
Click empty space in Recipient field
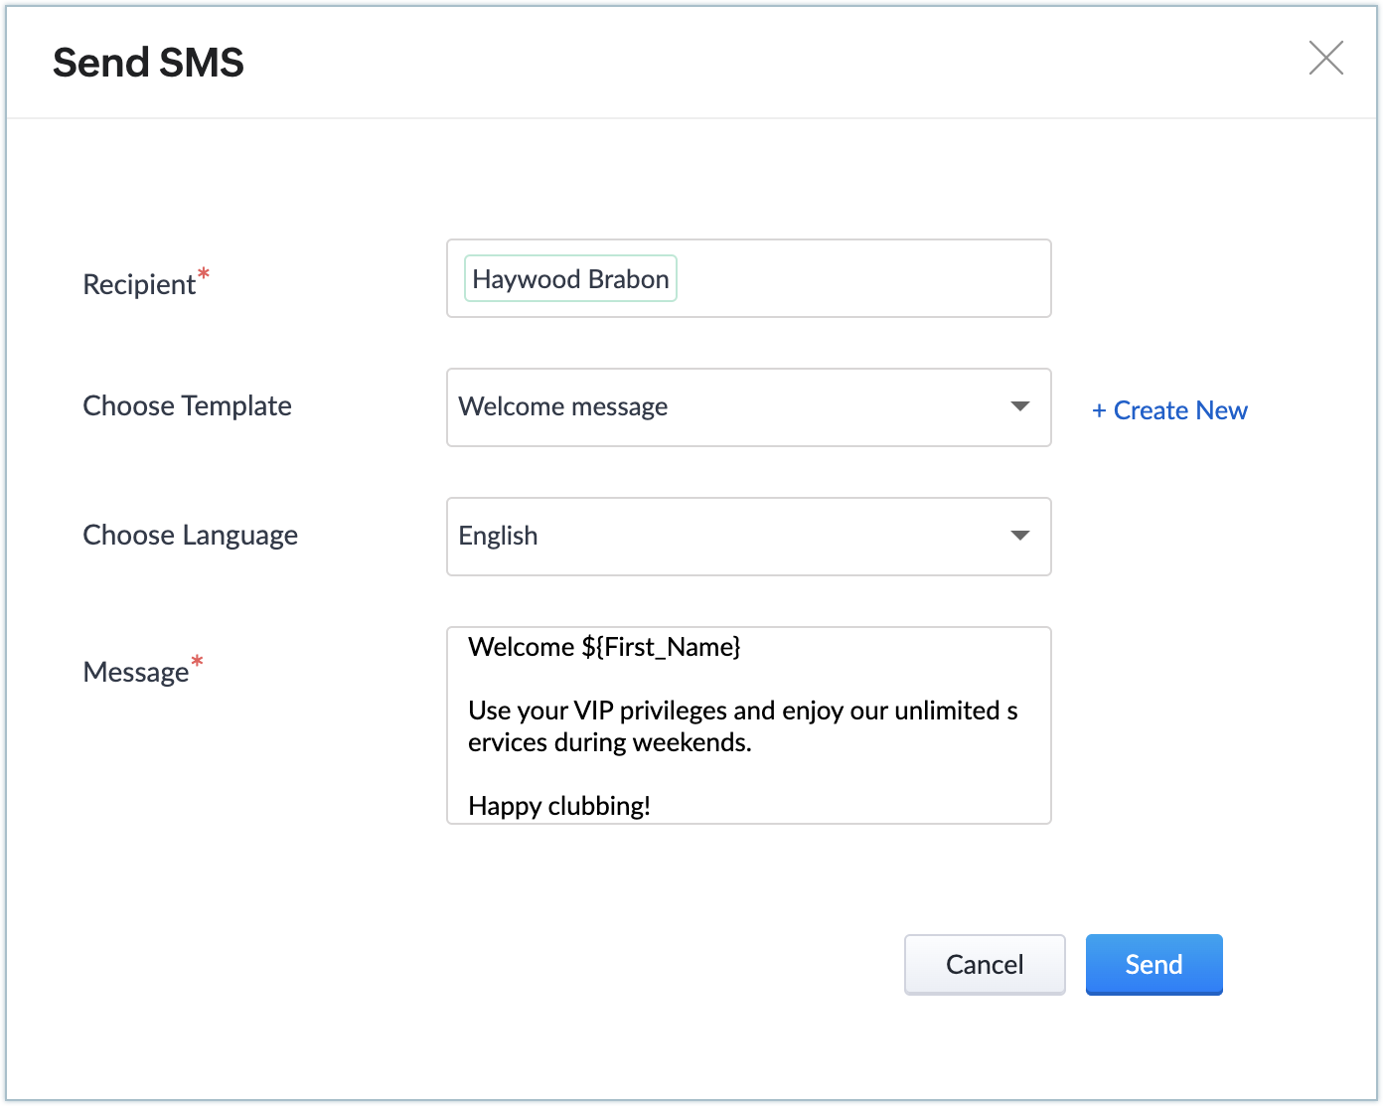pyautogui.click(x=862, y=279)
